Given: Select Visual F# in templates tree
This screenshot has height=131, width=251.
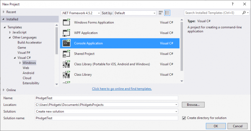Looking at the screenshot, I should 24,52.
